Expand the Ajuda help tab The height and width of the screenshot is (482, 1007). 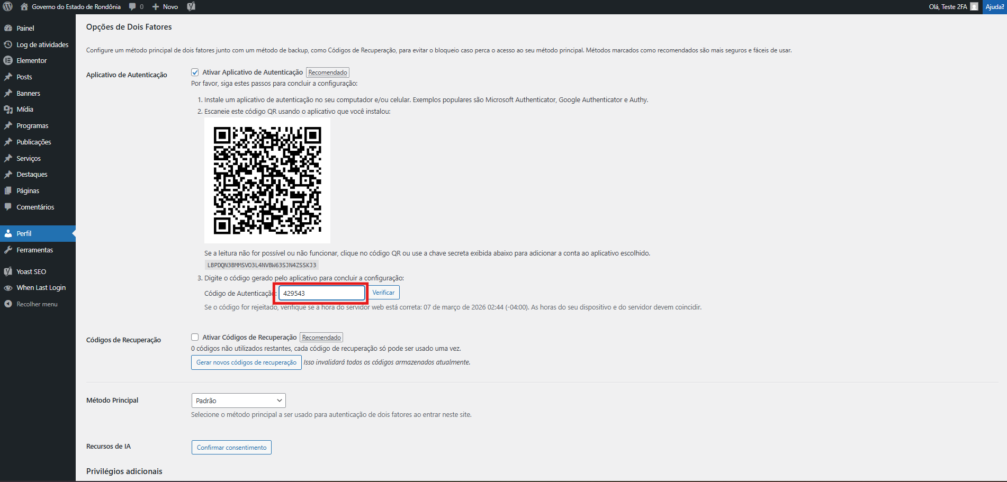coord(994,7)
